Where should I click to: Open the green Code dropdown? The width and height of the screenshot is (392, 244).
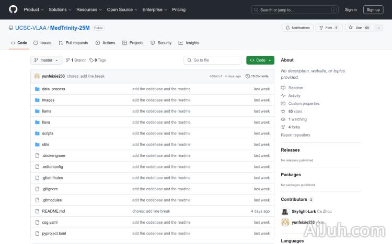pyautogui.click(x=260, y=60)
